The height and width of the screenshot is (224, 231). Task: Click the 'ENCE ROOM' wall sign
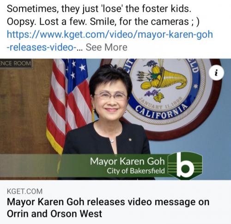coord(16,64)
